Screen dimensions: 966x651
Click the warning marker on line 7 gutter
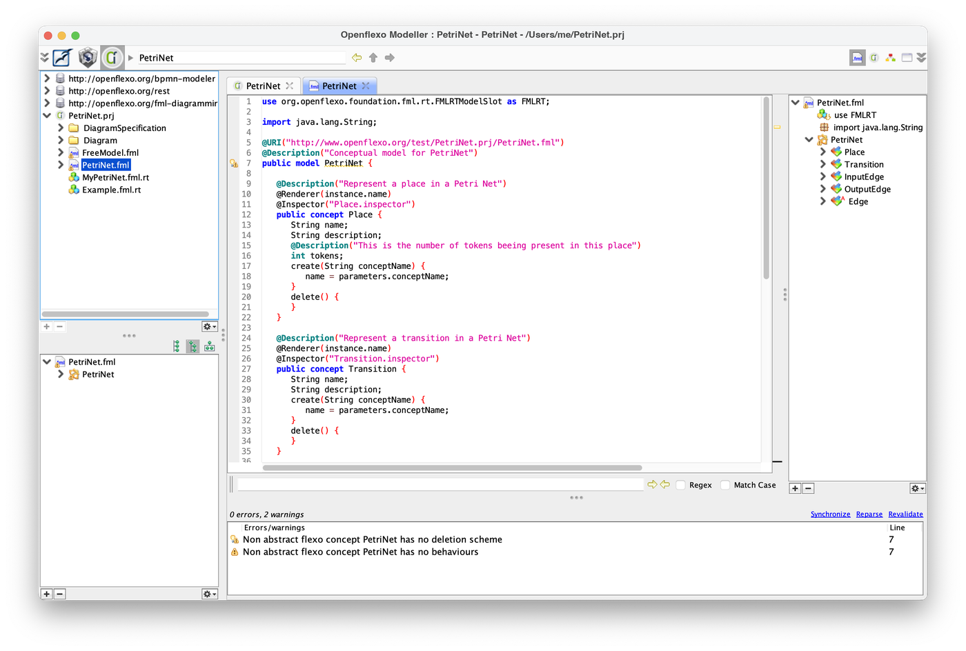[234, 163]
